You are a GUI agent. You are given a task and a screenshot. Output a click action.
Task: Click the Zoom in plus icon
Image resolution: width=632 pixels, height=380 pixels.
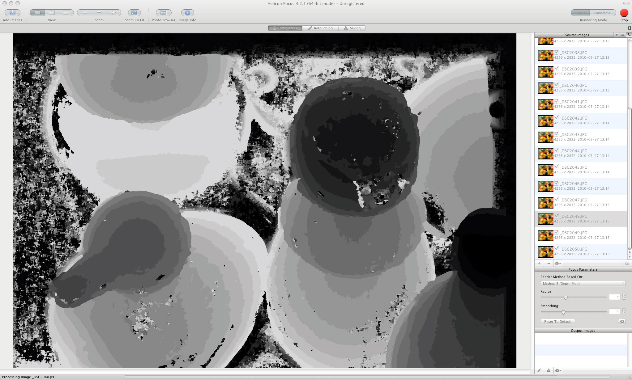point(113,13)
